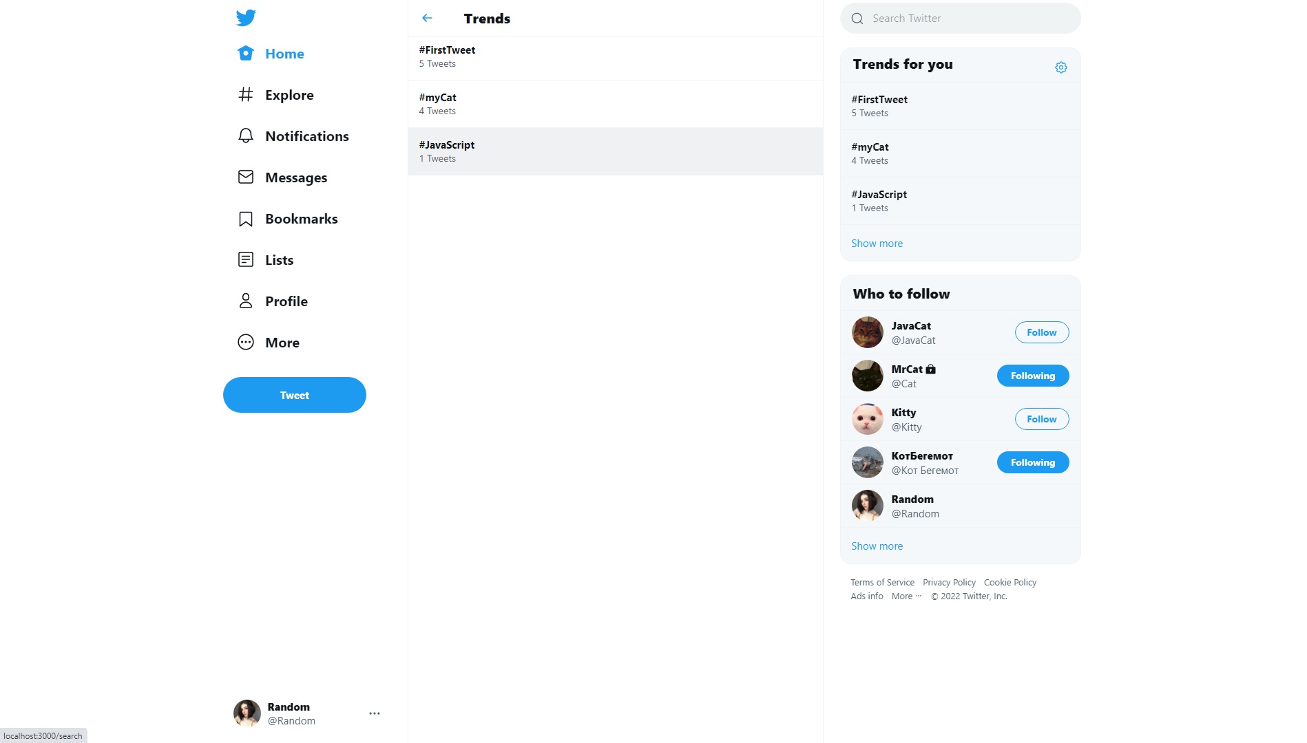Open Trends settings gear icon

(1060, 67)
